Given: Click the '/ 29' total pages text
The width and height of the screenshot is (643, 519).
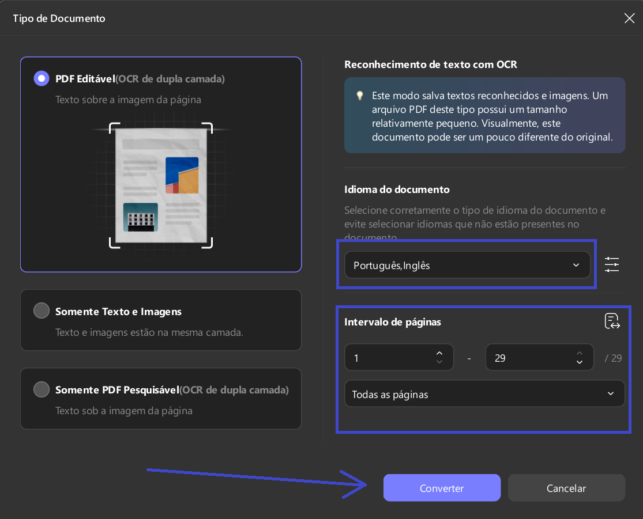Looking at the screenshot, I should coord(613,358).
